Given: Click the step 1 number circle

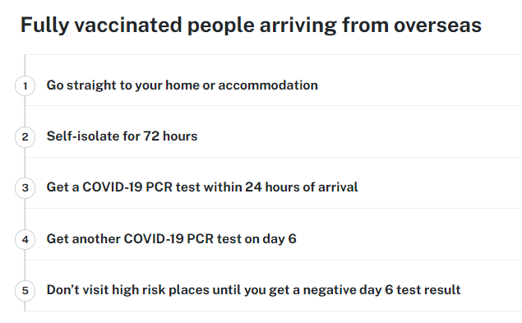Looking at the screenshot, I should (25, 86).
